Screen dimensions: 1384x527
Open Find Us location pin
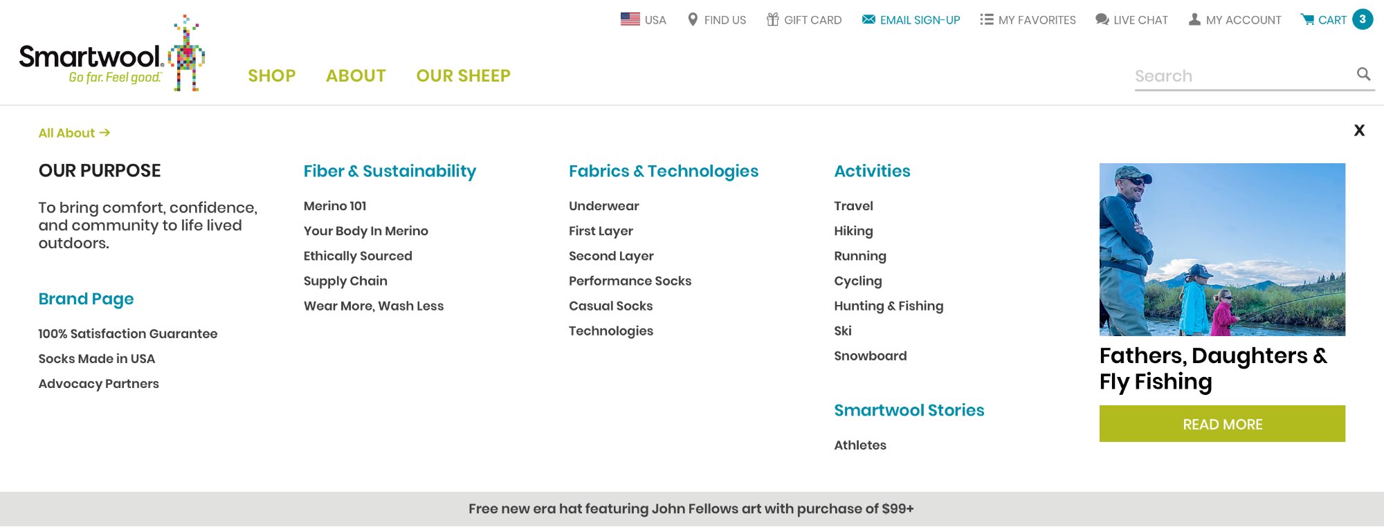click(693, 20)
